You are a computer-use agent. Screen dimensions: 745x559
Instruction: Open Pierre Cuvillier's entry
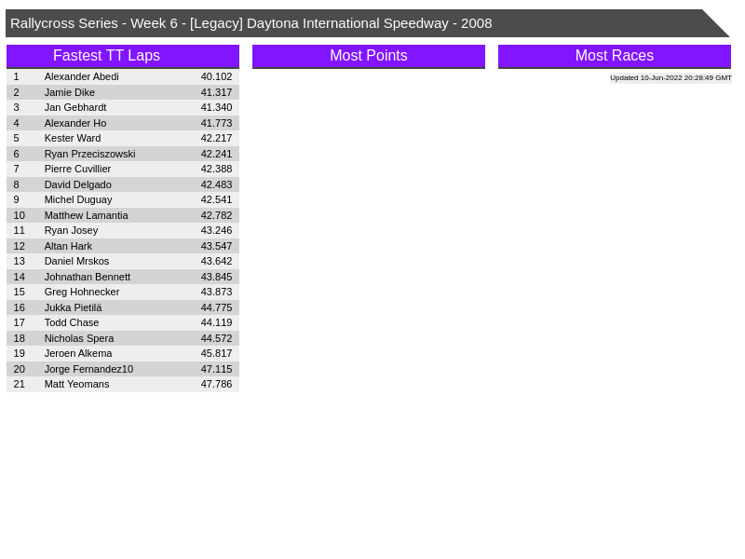pyautogui.click(x=77, y=169)
